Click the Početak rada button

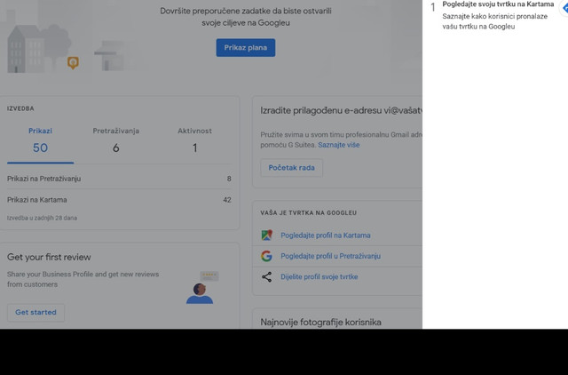point(292,168)
